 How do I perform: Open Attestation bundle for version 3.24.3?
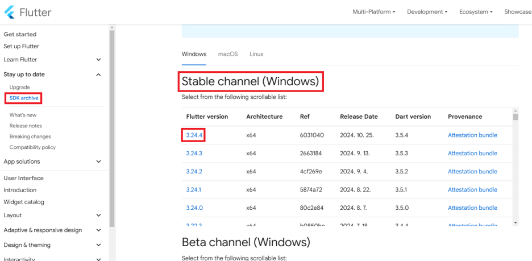coord(473,154)
